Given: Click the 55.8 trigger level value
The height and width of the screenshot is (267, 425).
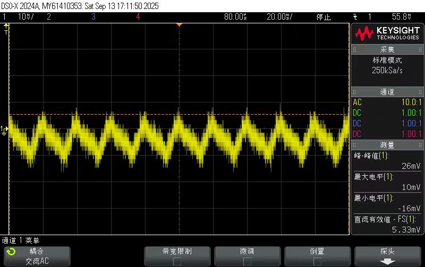Looking at the screenshot, I should [402, 17].
